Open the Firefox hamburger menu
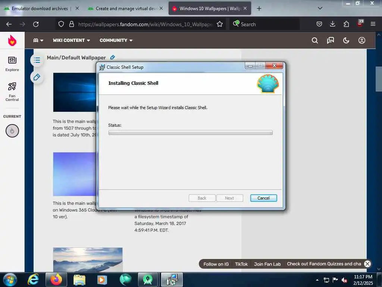Screen dimensions: 382x287 coord(373,24)
